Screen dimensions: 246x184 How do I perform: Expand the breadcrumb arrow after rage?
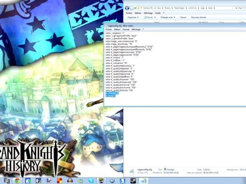207,8
